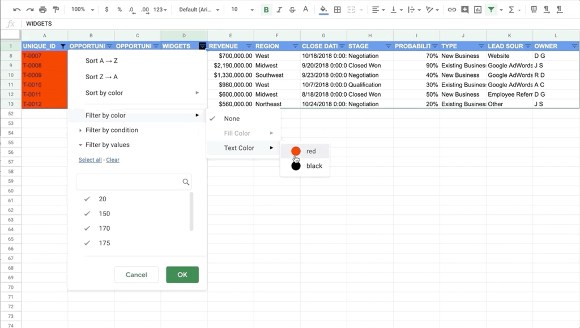Open the font size 10 dropdown
580x328 pixels.
coord(242,10)
